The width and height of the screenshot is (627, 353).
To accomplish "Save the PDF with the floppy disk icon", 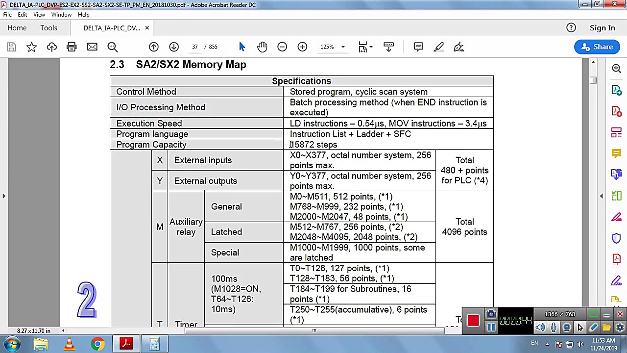I will (11, 47).
